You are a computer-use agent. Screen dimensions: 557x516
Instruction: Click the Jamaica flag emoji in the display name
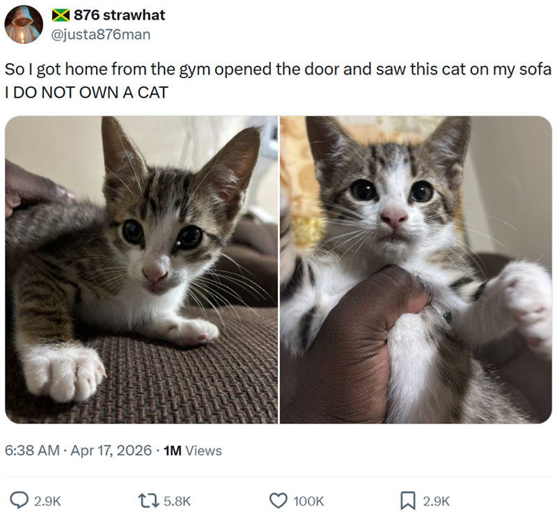(63, 13)
